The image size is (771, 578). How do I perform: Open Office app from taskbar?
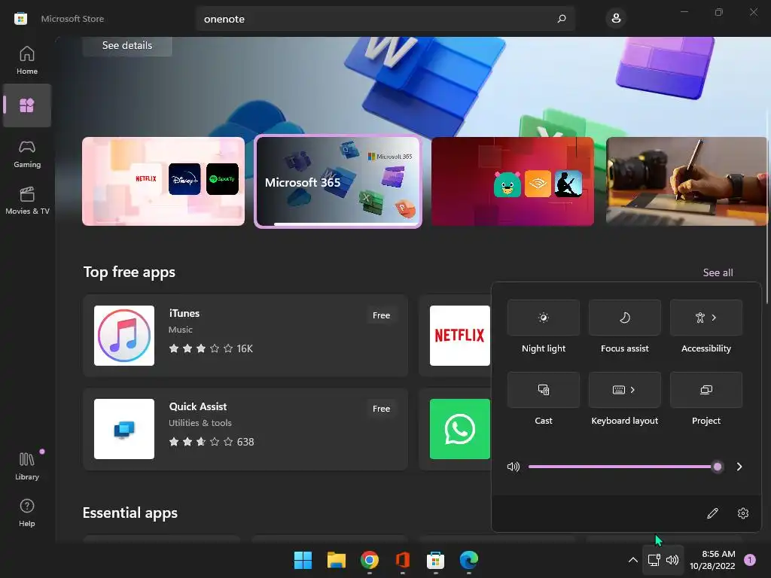click(402, 560)
